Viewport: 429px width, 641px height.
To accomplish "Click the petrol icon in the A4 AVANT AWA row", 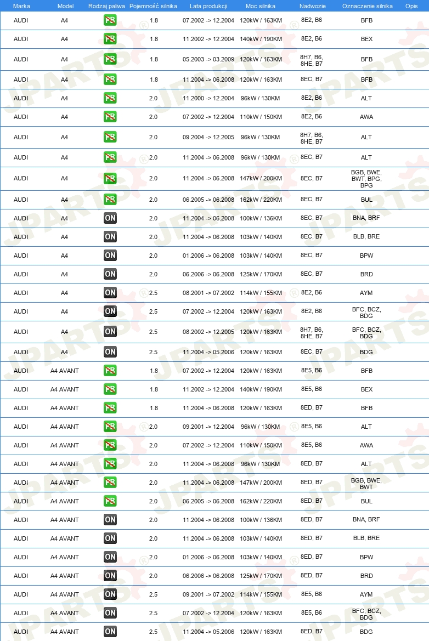I will coord(110,445).
